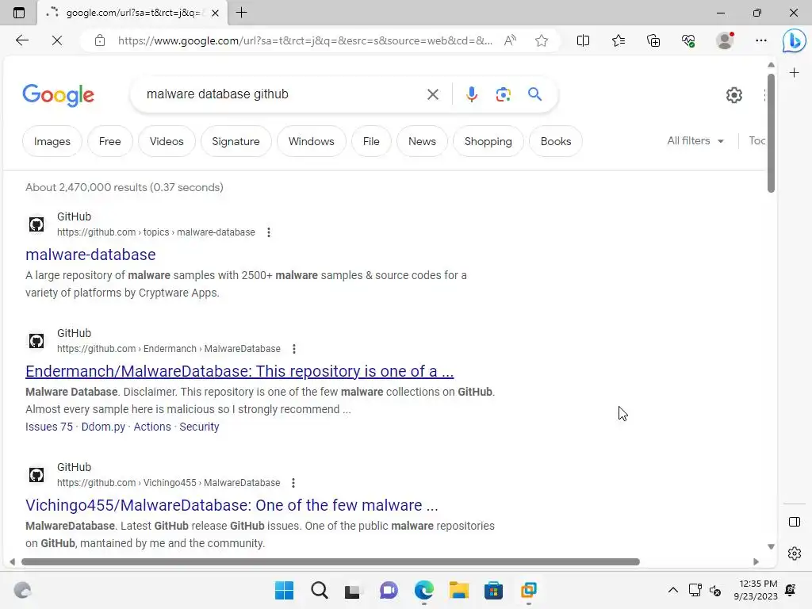Select the File filter chip
The width and height of the screenshot is (812, 609).
pos(371,141)
